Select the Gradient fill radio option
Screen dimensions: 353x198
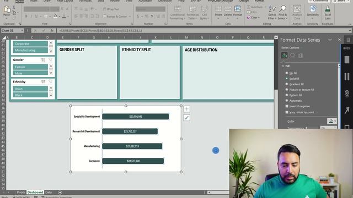[287, 84]
